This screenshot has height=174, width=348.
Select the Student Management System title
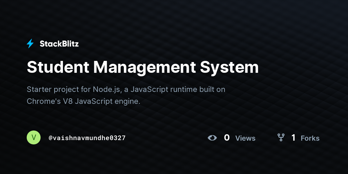(x=142, y=67)
